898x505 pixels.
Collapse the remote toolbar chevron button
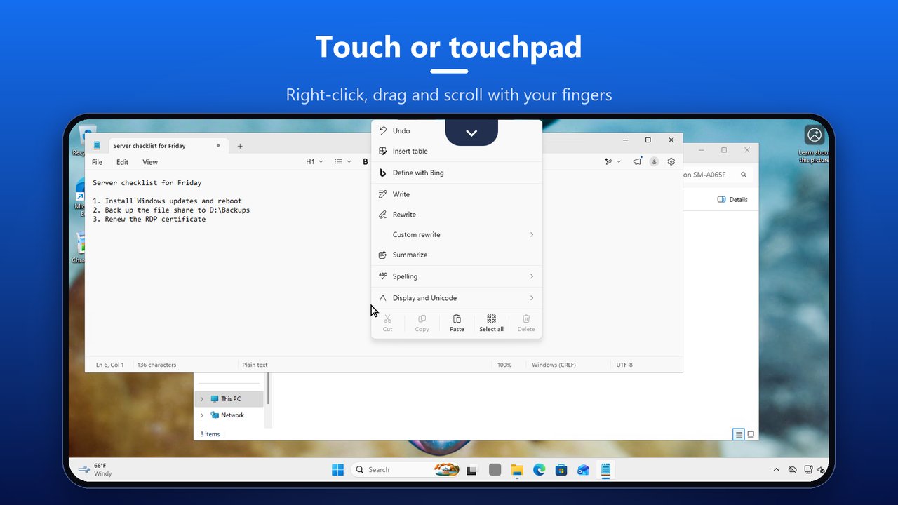(471, 133)
